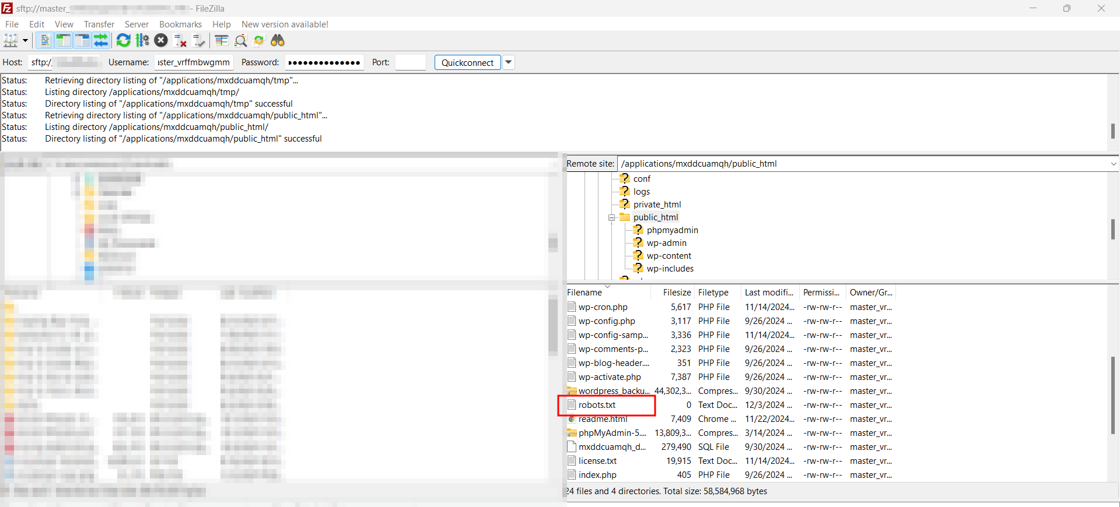
Task: Sort by the Filesize column header
Action: [676, 293]
